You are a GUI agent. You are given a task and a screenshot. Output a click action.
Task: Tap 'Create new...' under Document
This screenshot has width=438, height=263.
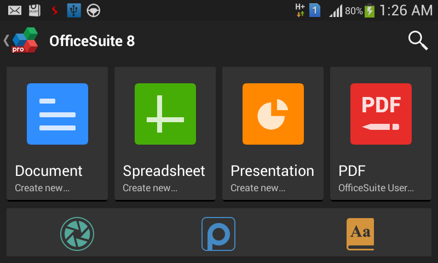(42, 188)
